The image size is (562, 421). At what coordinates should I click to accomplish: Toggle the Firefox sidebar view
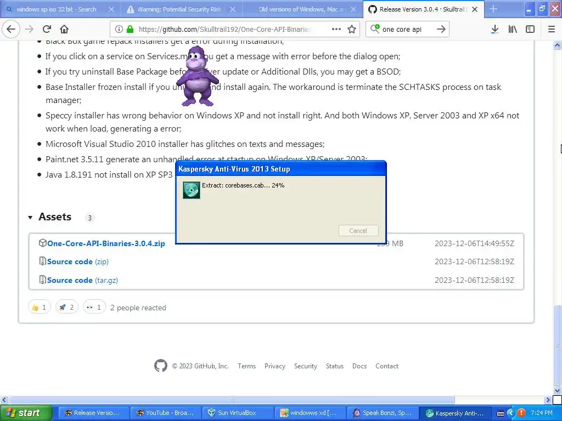pyautogui.click(x=530, y=30)
